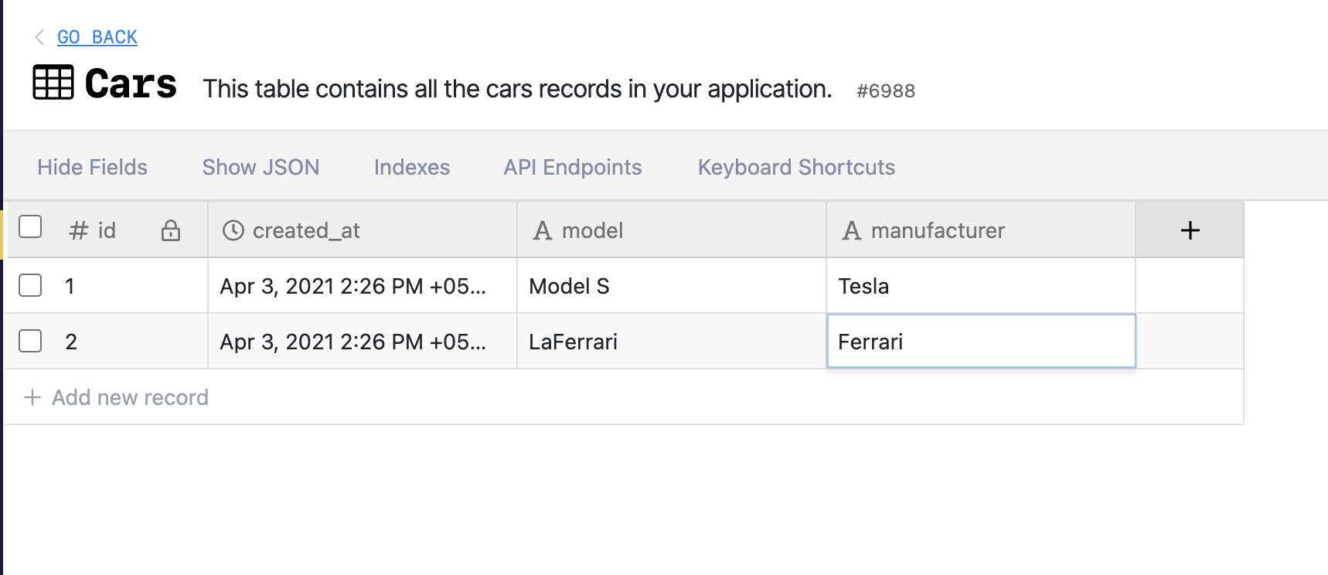Show JSON view of the table
Viewport: 1328px width, 575px height.
point(260,167)
